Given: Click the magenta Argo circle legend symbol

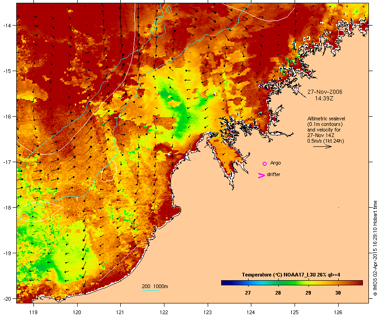Looking at the screenshot, I should [x=265, y=164].
